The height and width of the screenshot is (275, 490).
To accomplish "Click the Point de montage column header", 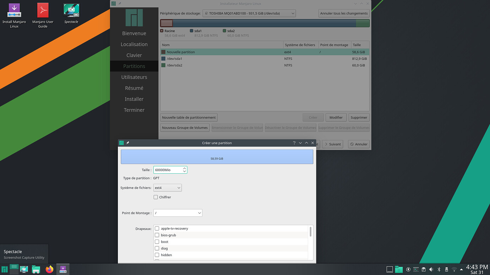I will [x=335, y=45].
